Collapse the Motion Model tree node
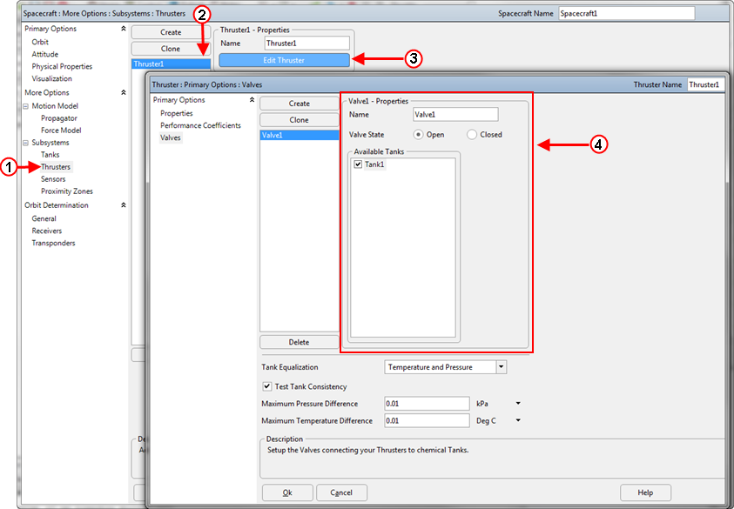 click(x=26, y=106)
